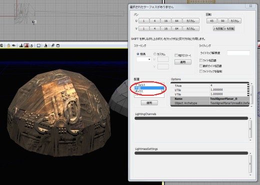Select the simple (簡易) scaling radio button
The width and height of the screenshot is (260, 185).
tap(138, 54)
